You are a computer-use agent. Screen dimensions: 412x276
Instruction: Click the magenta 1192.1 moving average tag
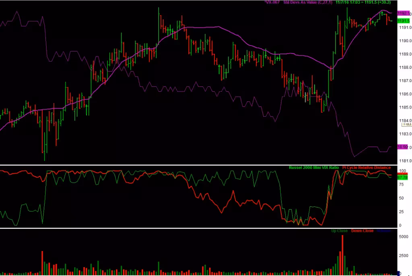pos(403,13)
